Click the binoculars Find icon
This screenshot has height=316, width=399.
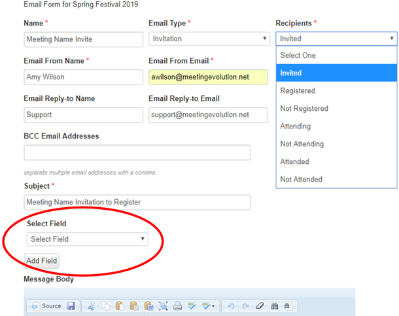click(273, 306)
